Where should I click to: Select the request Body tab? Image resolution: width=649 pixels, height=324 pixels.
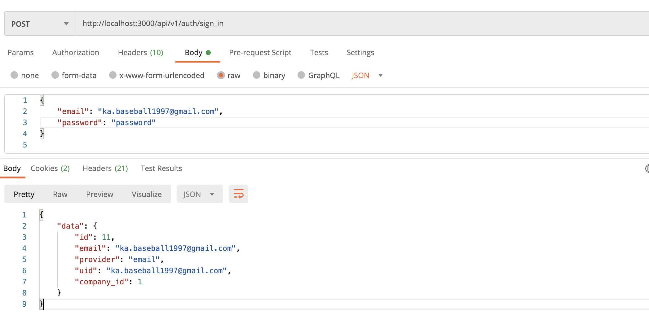(197, 52)
